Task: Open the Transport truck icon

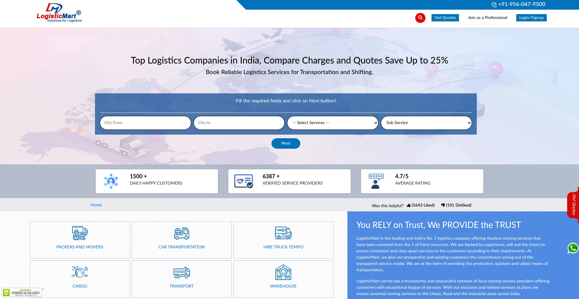Action: point(182,273)
